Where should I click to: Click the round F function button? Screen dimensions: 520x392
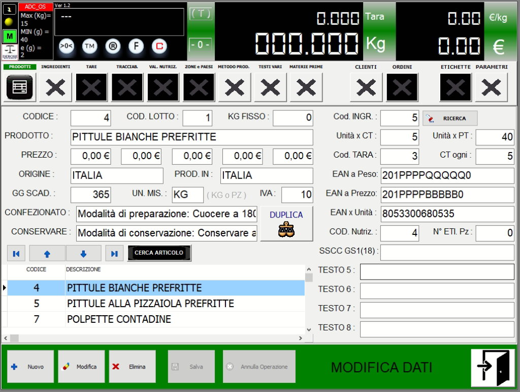[x=136, y=46]
